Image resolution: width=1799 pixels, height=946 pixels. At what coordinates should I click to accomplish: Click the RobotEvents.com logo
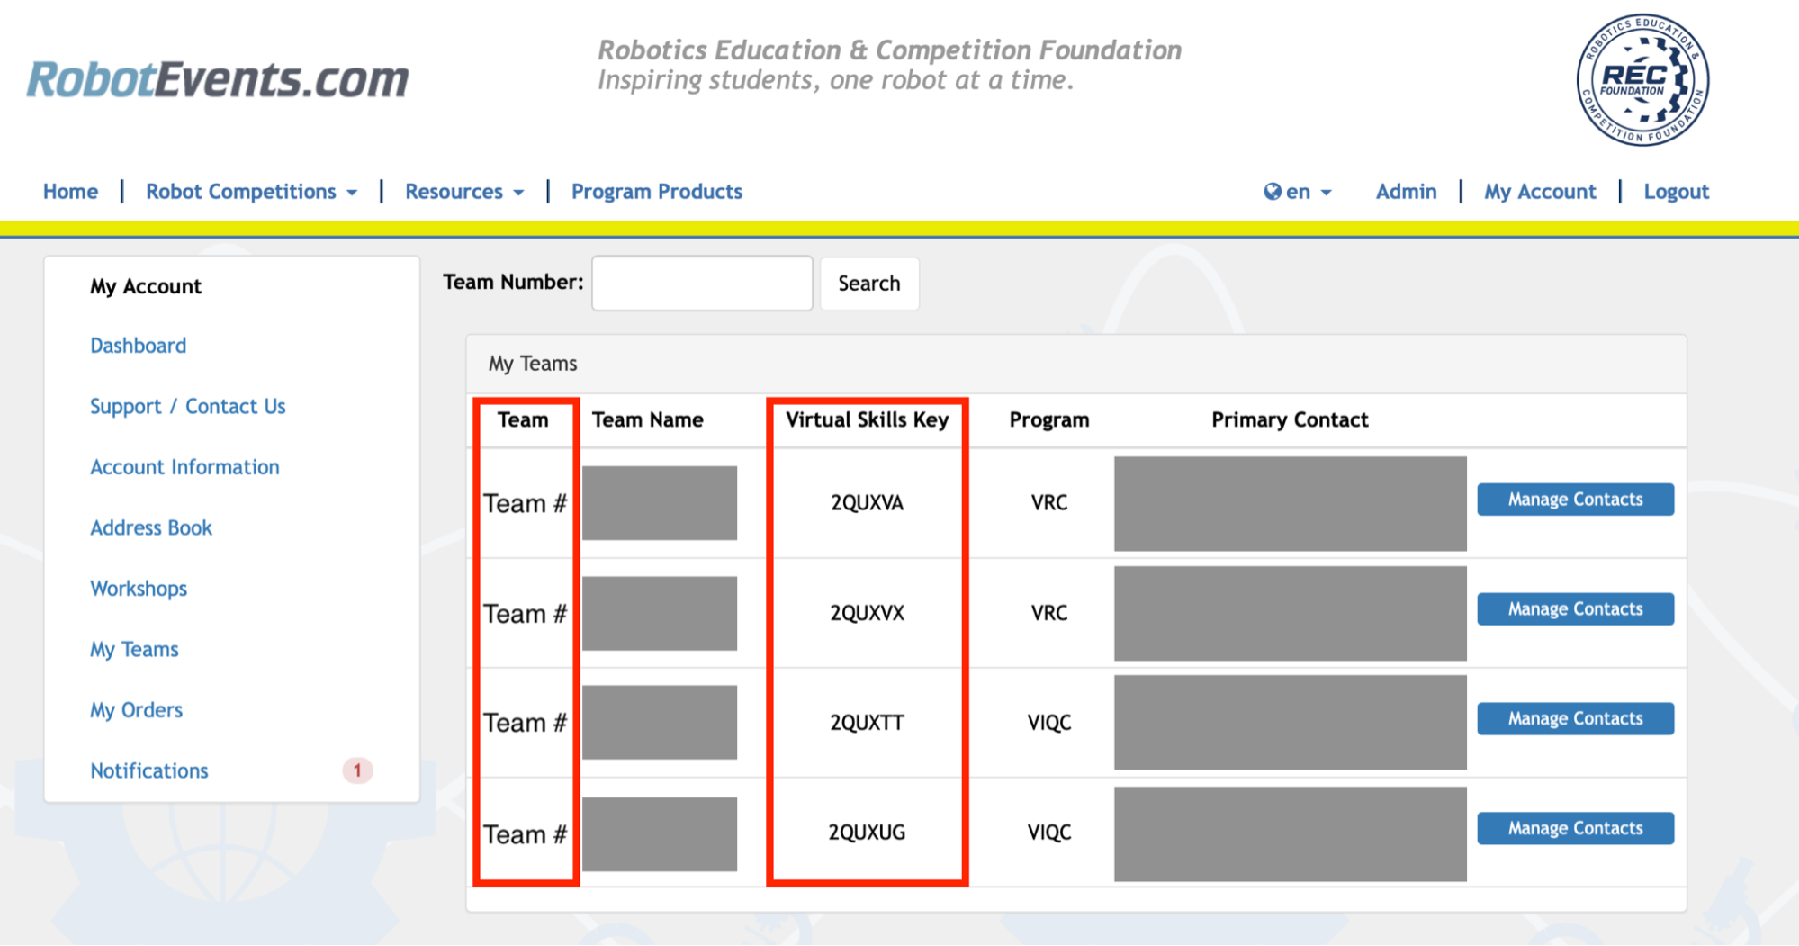(218, 80)
